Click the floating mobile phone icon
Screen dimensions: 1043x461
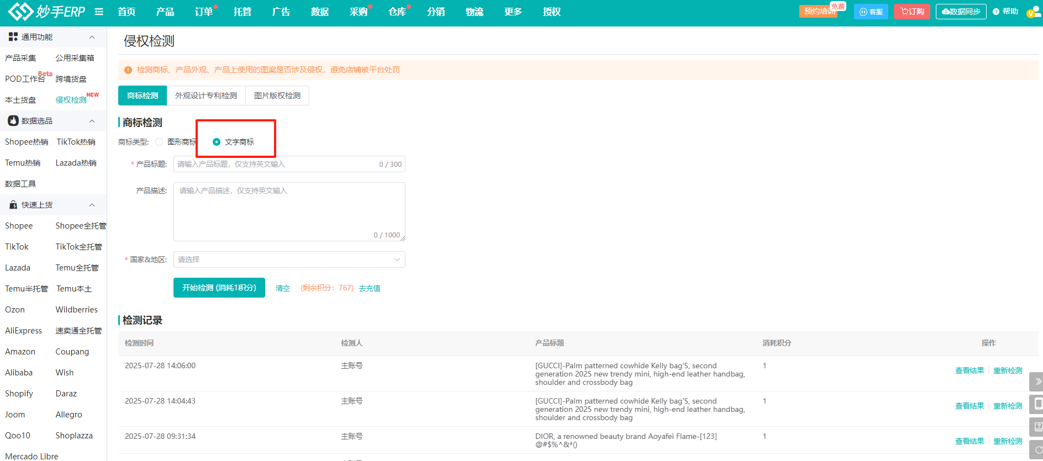pos(1037,404)
